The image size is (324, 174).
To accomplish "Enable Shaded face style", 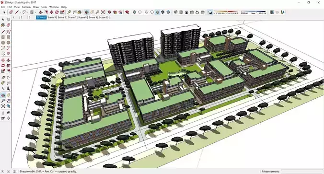I will pos(157,12).
